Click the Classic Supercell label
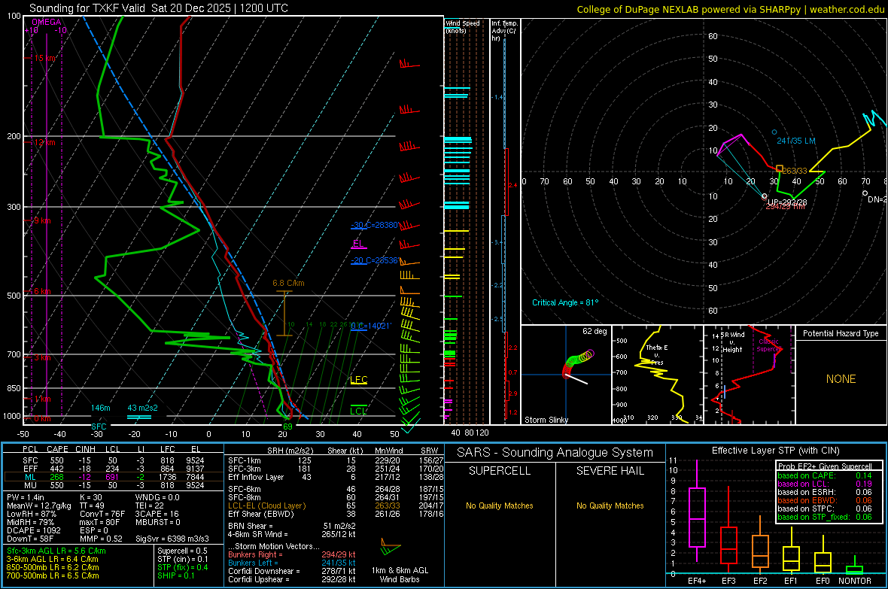The image size is (888, 589). point(768,345)
